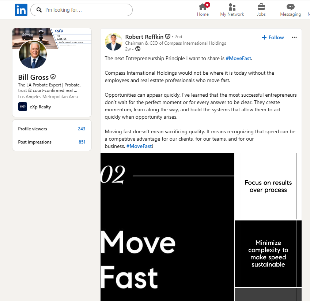Viewport: 310px width, 301px height.
Task: Click the first #MoveFast hashtag
Action: (x=238, y=59)
